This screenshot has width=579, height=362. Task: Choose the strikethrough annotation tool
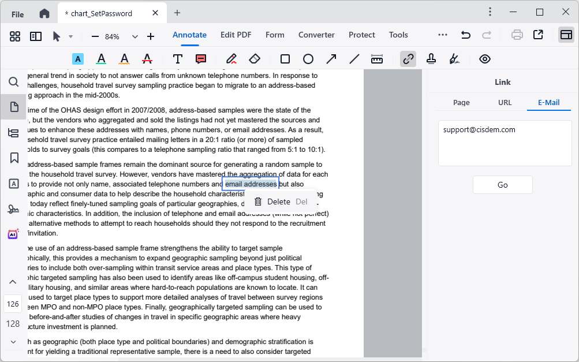[x=147, y=59]
